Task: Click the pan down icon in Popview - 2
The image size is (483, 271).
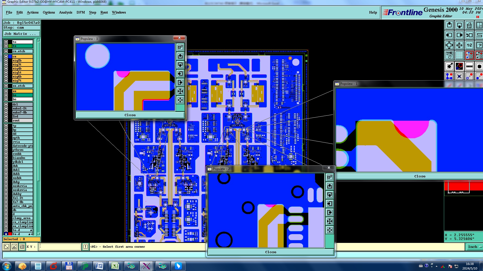Action: pyautogui.click(x=330, y=195)
